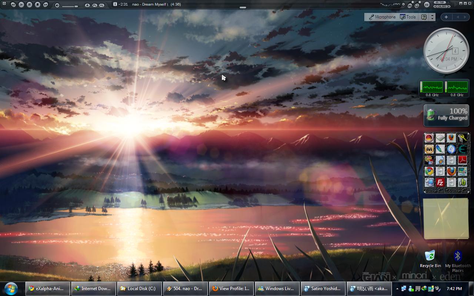This screenshot has height=296, width=474.
Task: Click the Winamp play button
Action: click(x=21, y=5)
